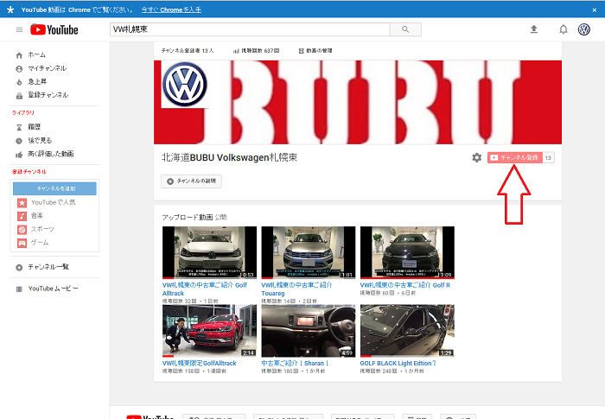Open the 音楽 music channel
This screenshot has height=419, width=605.
tap(37, 216)
